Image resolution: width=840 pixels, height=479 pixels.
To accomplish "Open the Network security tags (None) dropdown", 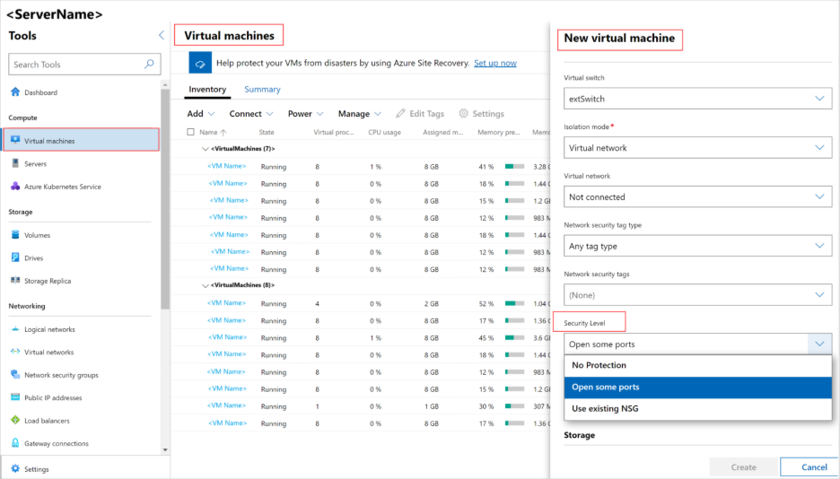I will click(x=697, y=295).
